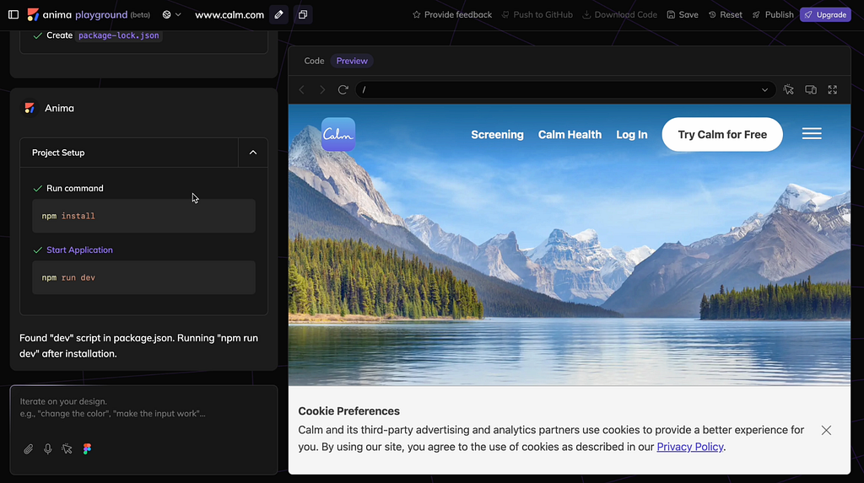The width and height of the screenshot is (864, 483).
Task: Reset the project
Action: [725, 15]
